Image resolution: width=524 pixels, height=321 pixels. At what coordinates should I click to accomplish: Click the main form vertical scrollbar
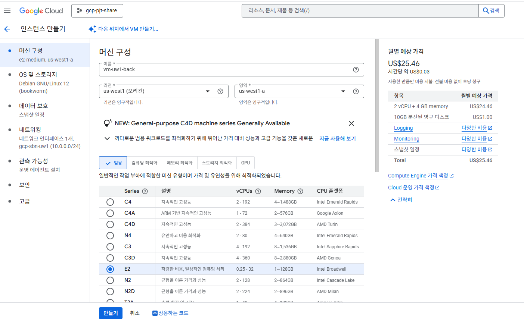(377, 106)
